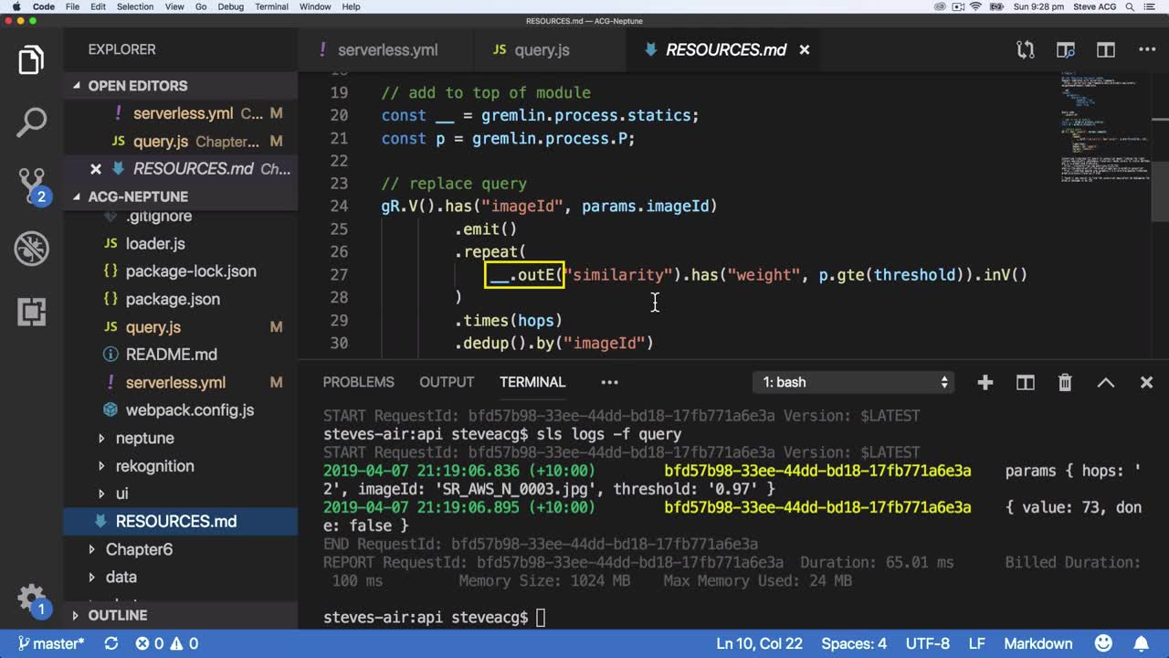Click the editor vertical scrollbar
Viewport: 1169px width, 658px height.
point(1160,192)
